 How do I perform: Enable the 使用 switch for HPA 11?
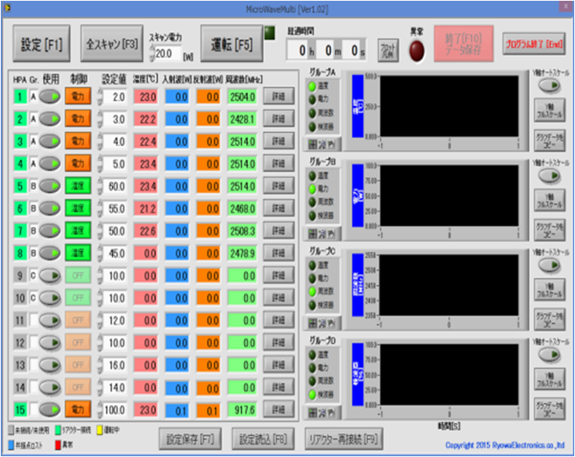[x=50, y=320]
